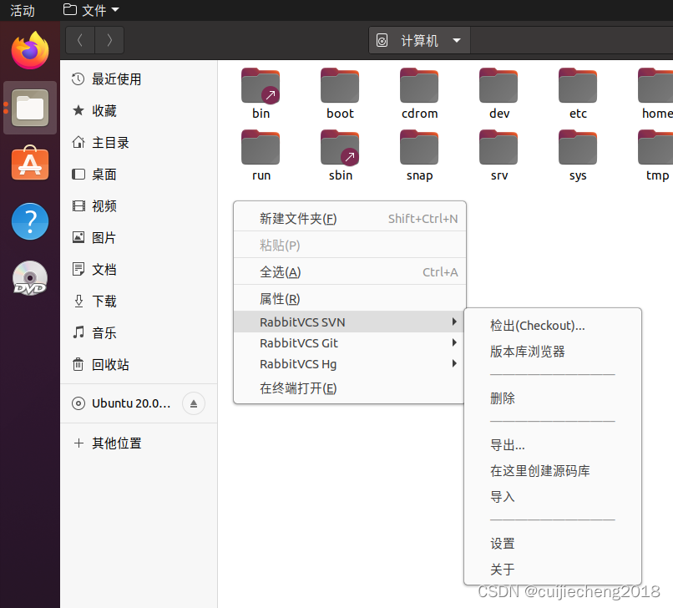Open 下载 in the sidebar

pos(139,301)
